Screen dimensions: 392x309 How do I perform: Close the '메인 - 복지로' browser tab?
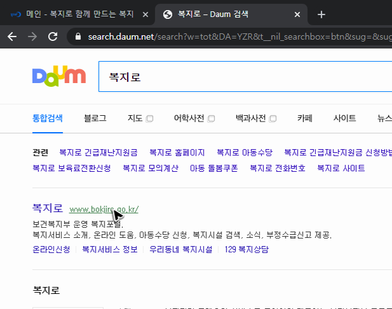pyautogui.click(x=145, y=14)
